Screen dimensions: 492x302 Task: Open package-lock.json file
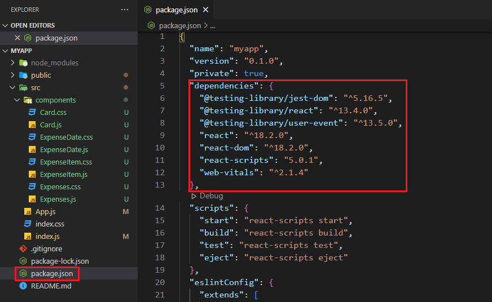60,261
